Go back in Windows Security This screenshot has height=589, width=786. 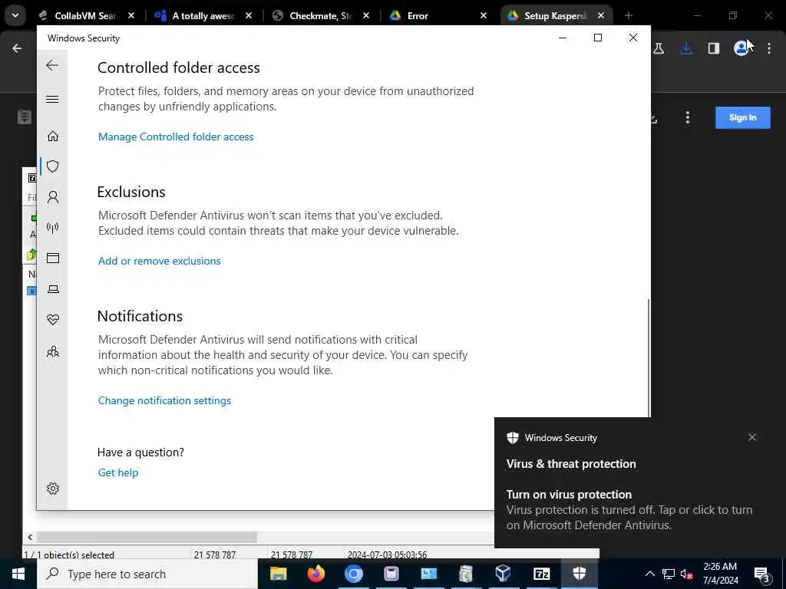click(52, 65)
